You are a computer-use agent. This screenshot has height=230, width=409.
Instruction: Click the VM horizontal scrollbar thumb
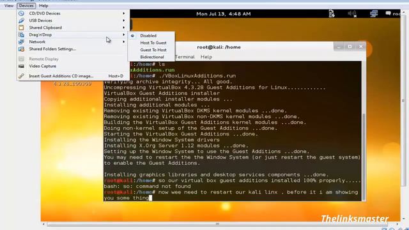217,224
